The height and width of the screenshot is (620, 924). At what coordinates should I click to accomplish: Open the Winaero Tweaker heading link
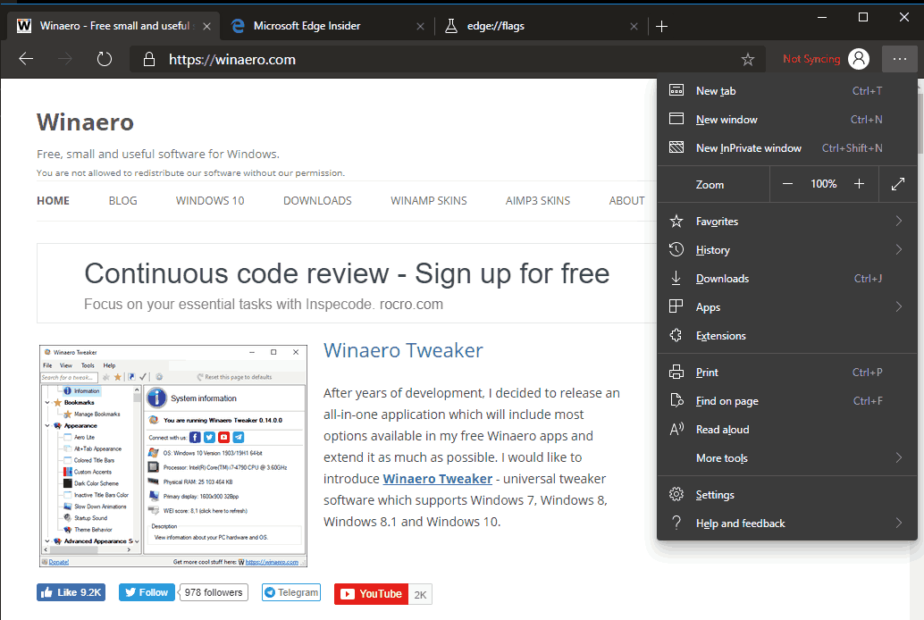(403, 351)
